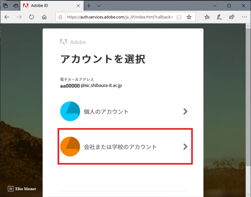Show tab previews chevron
Screen dimensions: 251x197
(99, 6)
